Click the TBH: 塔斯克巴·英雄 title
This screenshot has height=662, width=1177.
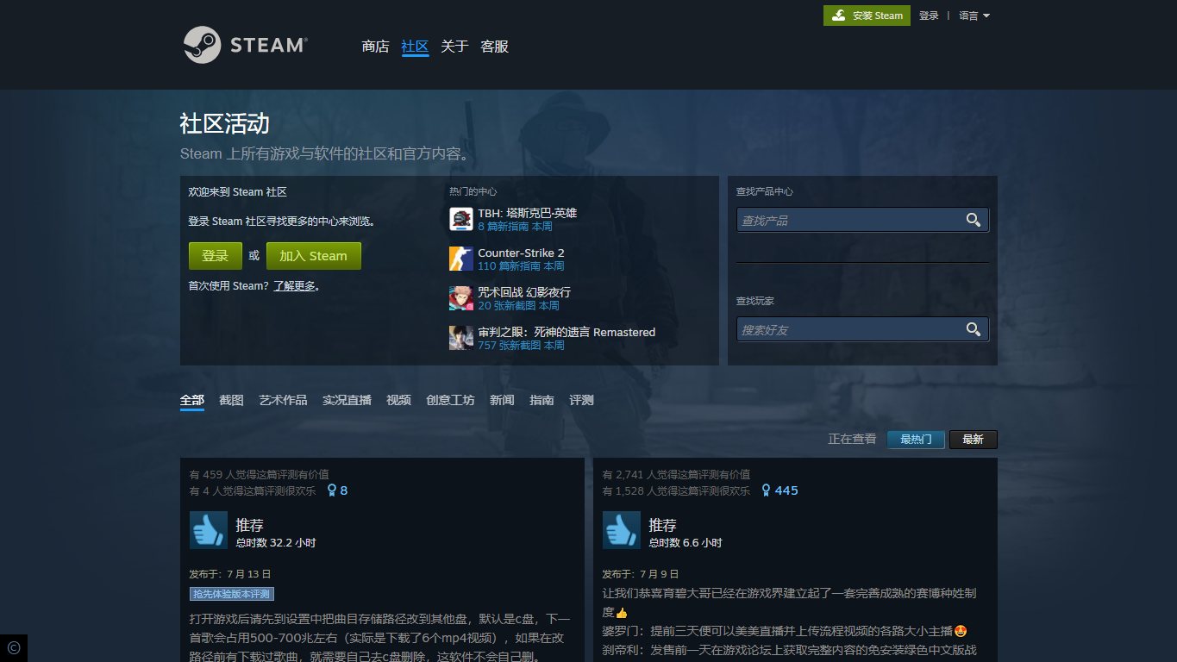(528, 213)
